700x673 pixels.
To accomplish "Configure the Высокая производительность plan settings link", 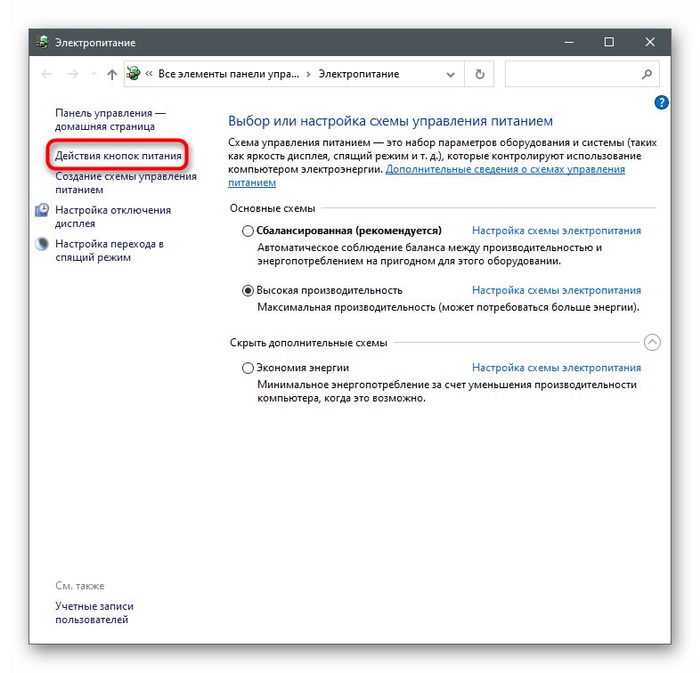I will (x=557, y=290).
